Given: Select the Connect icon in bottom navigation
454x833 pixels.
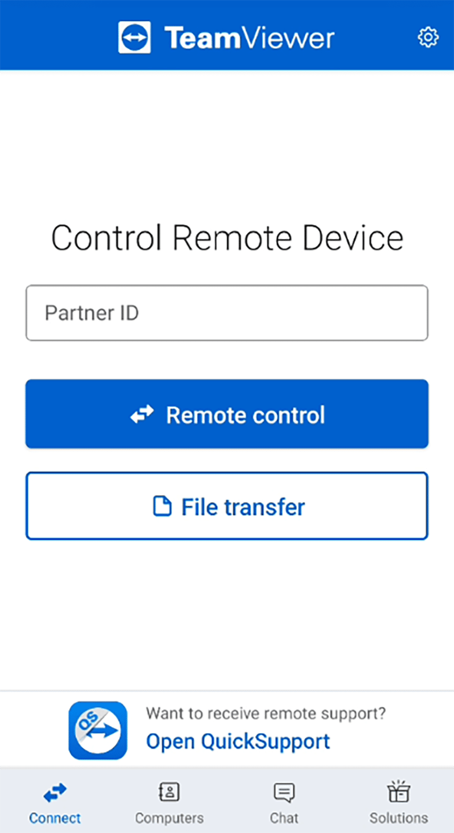Looking at the screenshot, I should click(x=54, y=791).
